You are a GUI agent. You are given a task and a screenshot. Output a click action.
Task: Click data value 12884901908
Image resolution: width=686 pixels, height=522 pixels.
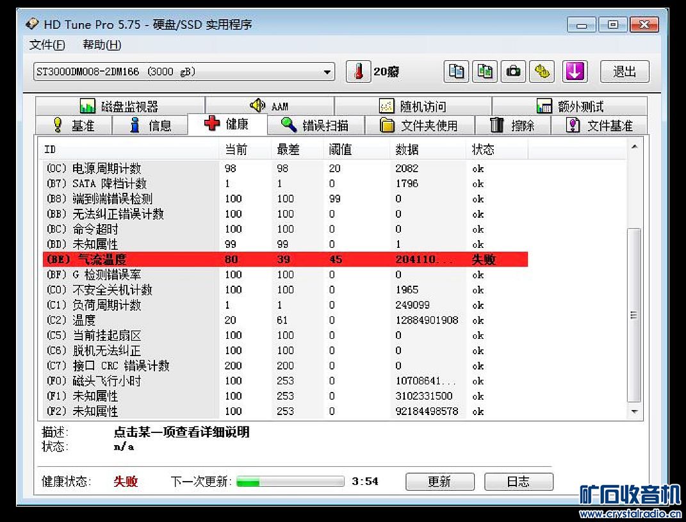click(x=427, y=320)
